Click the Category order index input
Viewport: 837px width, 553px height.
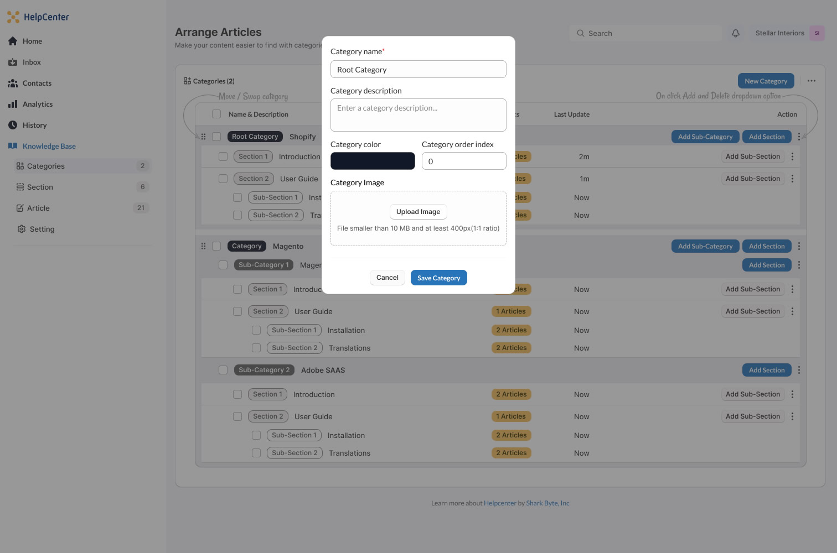pos(464,161)
